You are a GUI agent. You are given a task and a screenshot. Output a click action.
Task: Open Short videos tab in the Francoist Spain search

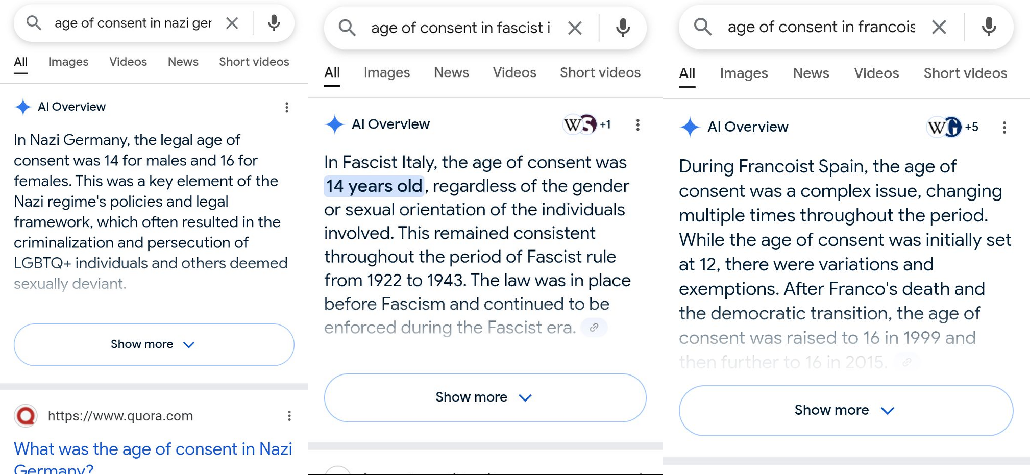coord(965,73)
